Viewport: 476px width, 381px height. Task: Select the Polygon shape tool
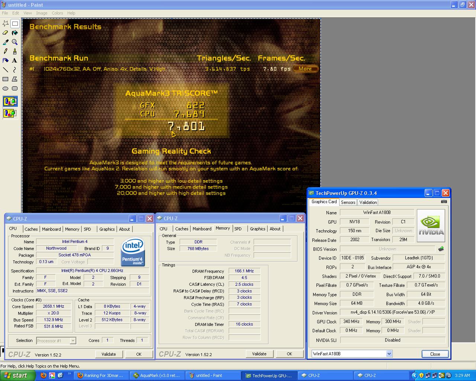[15, 79]
